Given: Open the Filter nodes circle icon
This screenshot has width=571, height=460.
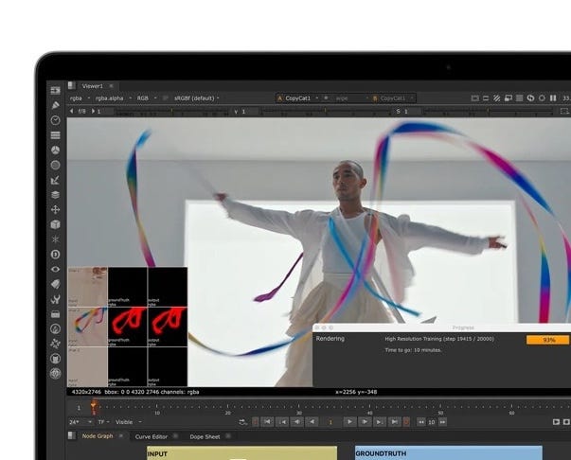Looking at the screenshot, I should [x=55, y=166].
